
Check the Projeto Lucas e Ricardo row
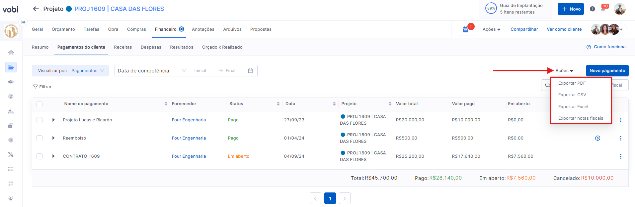tap(40, 120)
